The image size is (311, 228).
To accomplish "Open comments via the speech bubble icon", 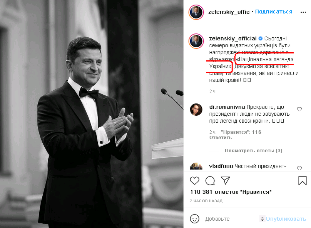I will coord(209,180).
